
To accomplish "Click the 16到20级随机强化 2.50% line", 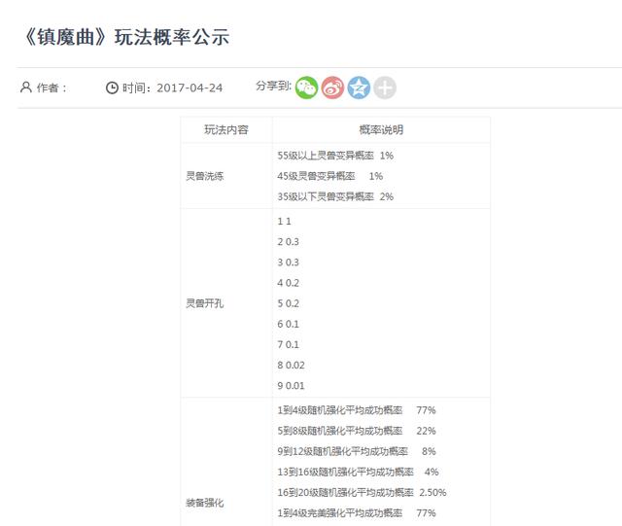I will (x=362, y=492).
